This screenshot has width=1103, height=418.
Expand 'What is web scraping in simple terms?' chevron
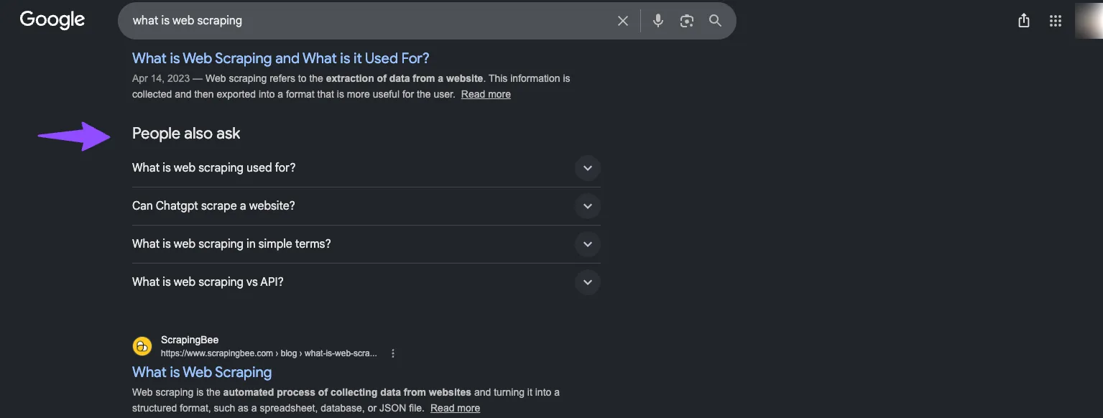[587, 244]
